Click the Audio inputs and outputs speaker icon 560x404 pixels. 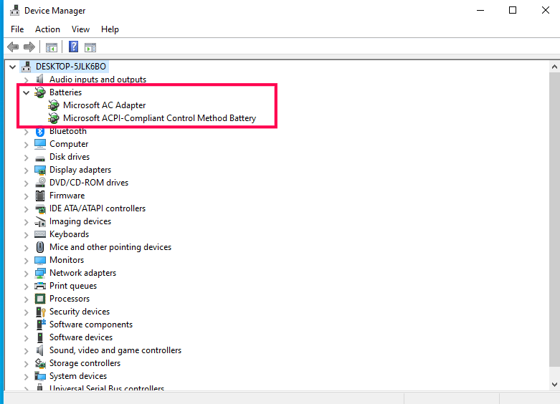click(x=40, y=79)
